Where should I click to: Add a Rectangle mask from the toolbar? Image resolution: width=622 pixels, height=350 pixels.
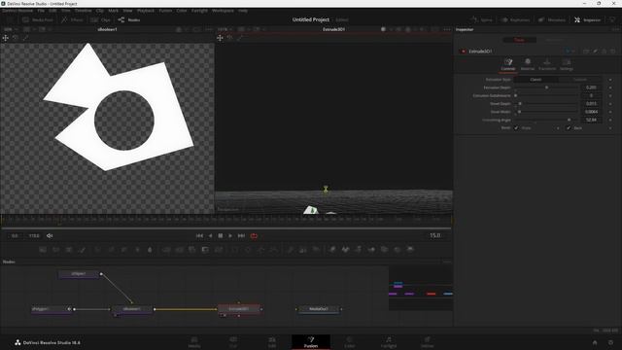[235, 250]
